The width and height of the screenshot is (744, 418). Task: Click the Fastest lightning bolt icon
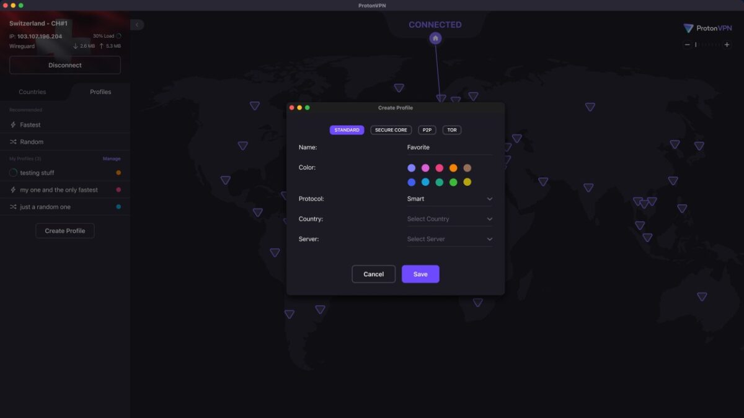click(x=13, y=124)
